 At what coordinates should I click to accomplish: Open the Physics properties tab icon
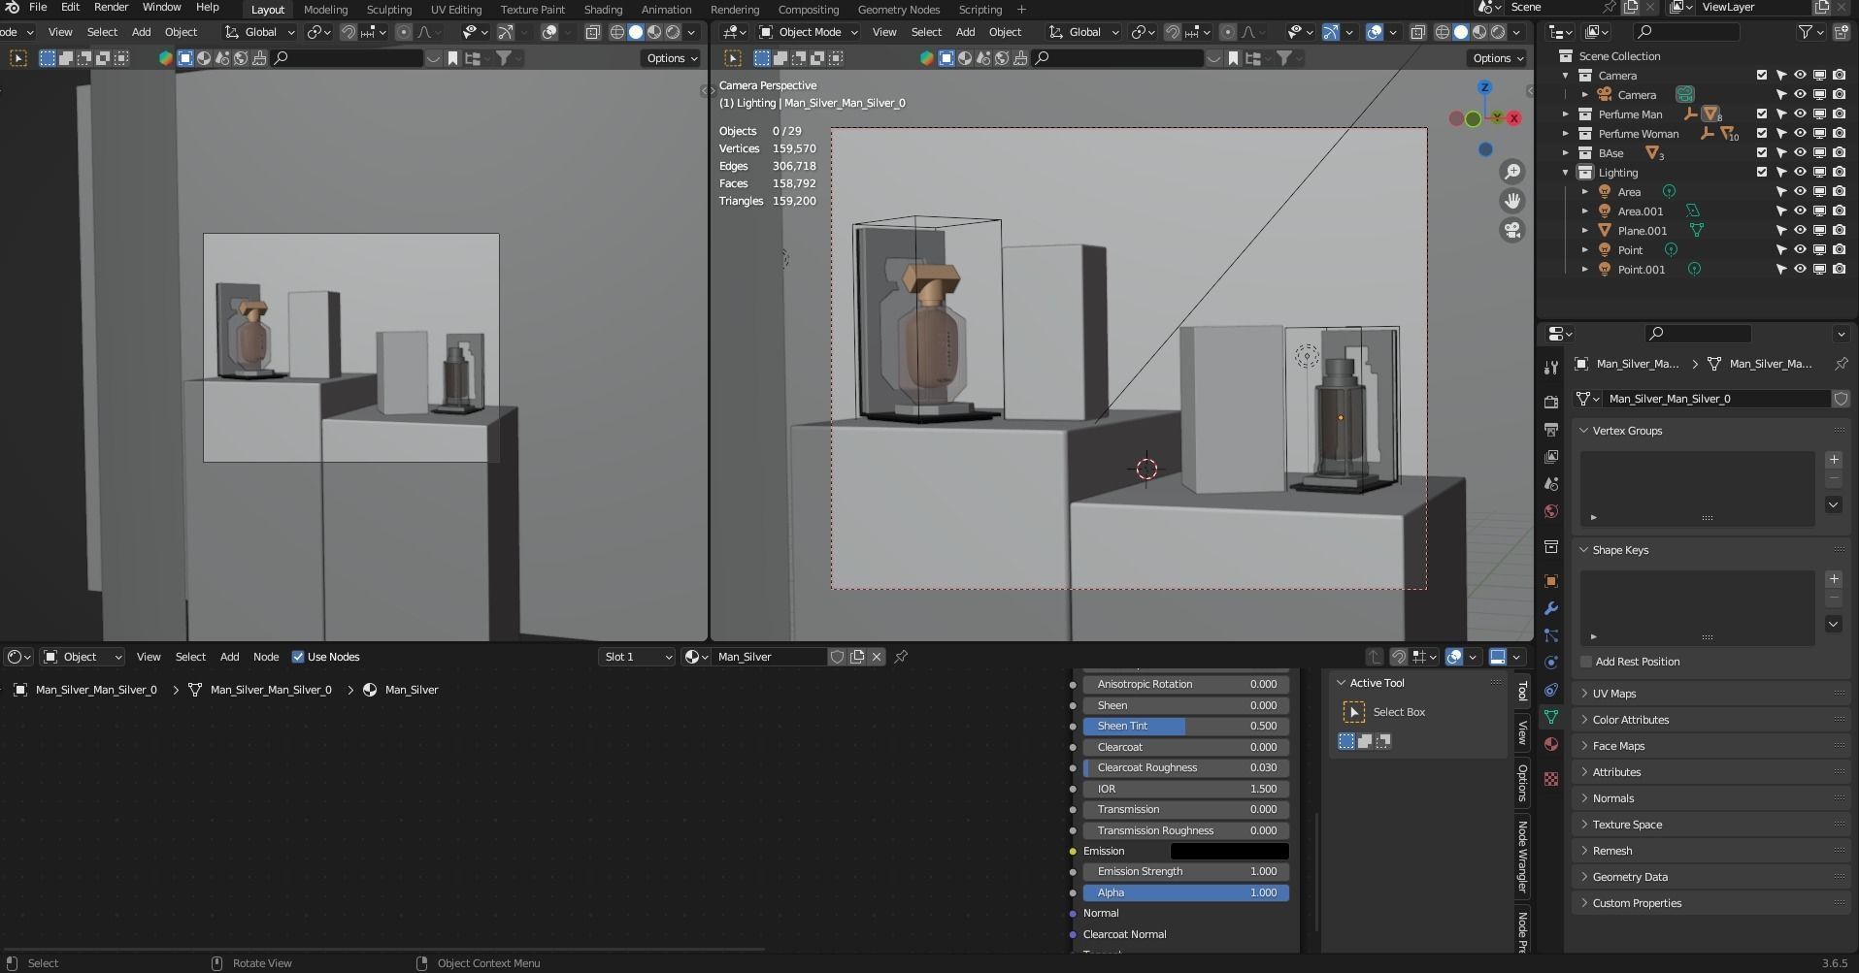pos(1551,663)
